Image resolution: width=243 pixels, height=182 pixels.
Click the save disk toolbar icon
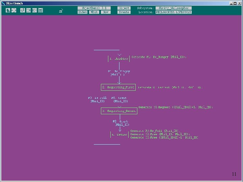(x=40, y=10)
